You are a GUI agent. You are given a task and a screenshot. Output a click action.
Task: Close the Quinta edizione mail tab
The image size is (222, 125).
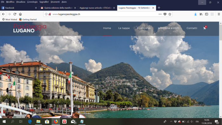coord(75,8)
